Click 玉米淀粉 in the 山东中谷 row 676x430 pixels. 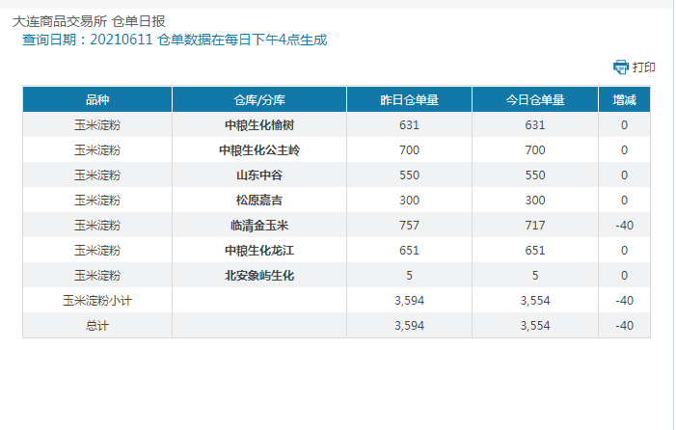pyautogui.click(x=97, y=175)
